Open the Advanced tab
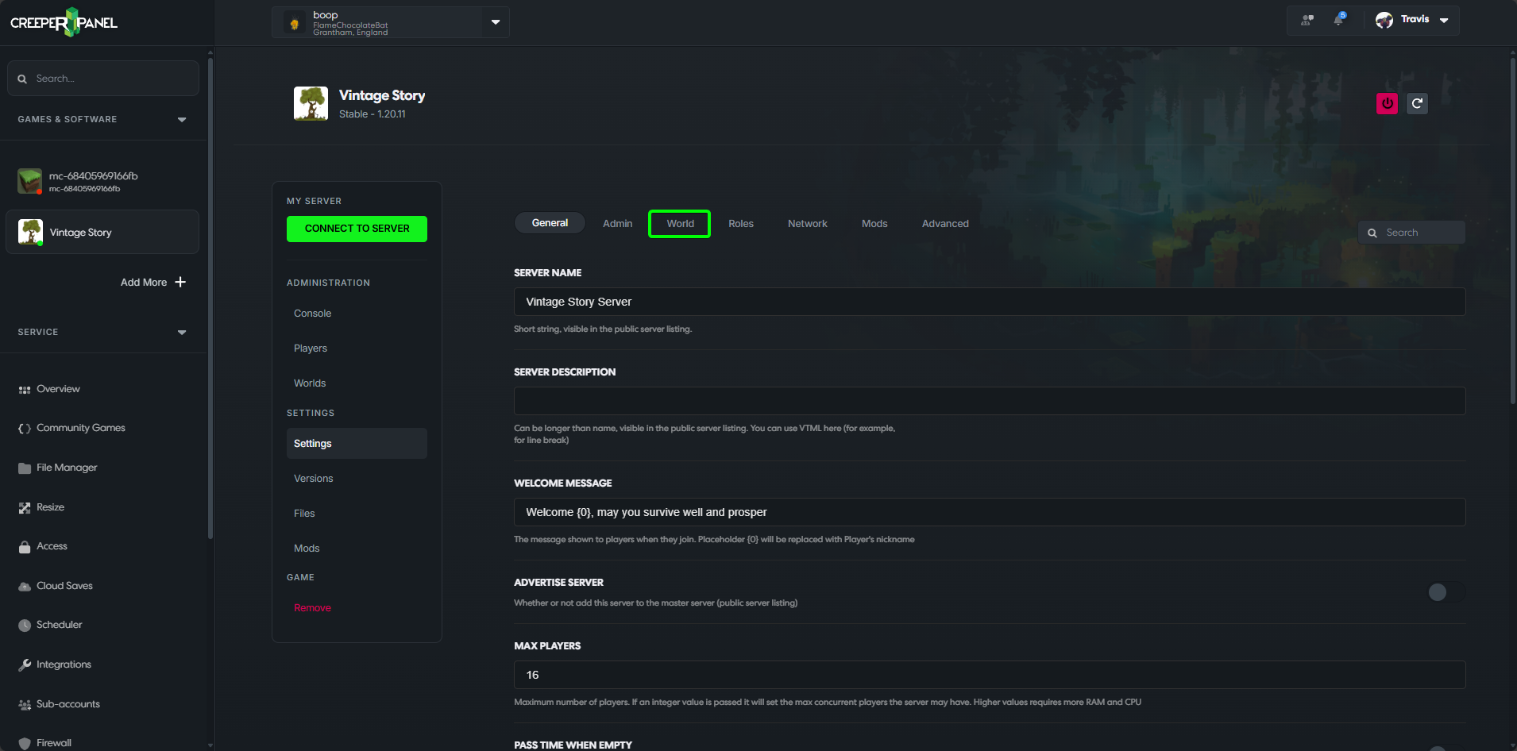1517x751 pixels. click(945, 224)
